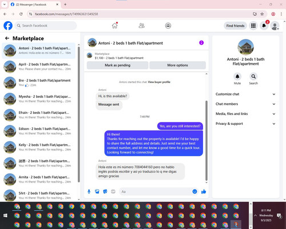
Task: Expand the Customize chat section
Action: pyautogui.click(x=245, y=94)
